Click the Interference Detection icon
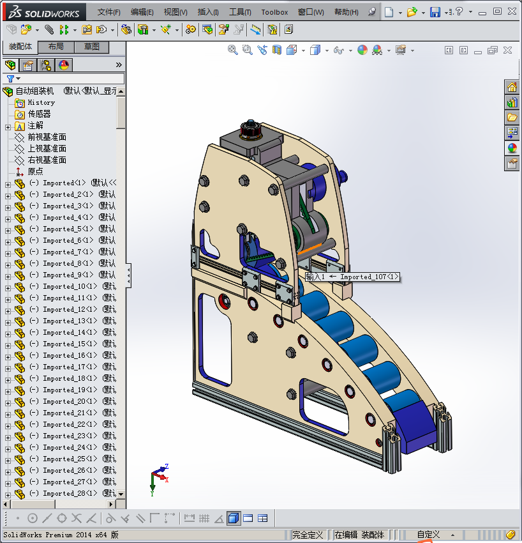 tap(272, 30)
